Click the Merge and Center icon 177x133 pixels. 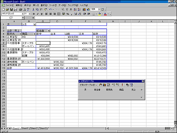pos(59,14)
